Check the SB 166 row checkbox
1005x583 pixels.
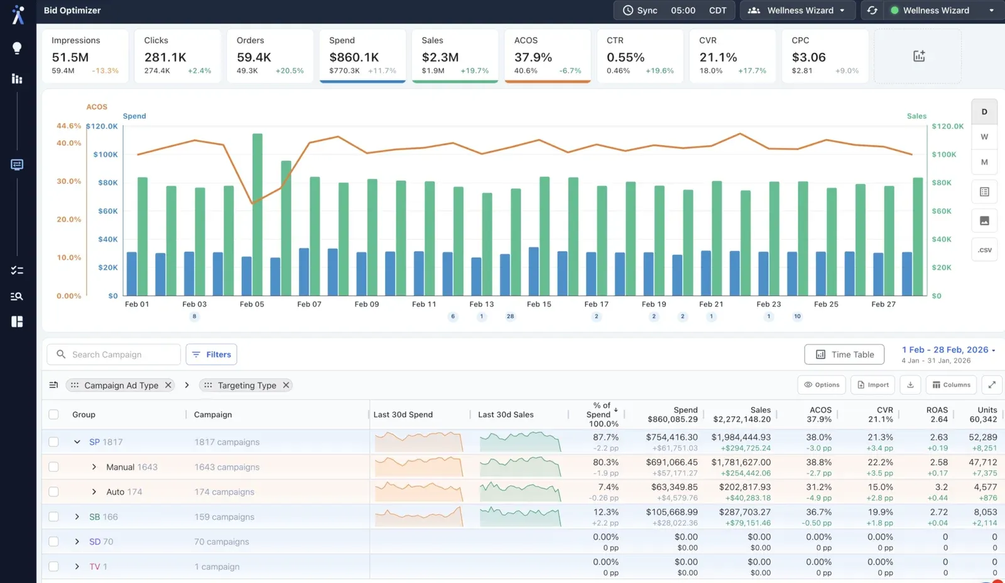click(x=53, y=517)
